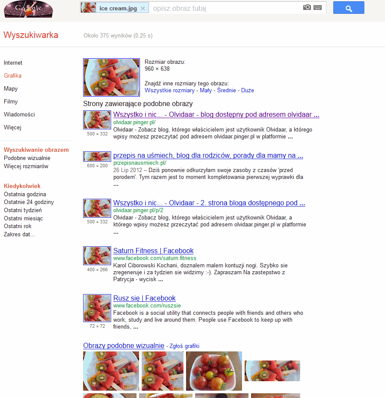Screen dimensions: 385x398
Task: Open the 'Saturn Fitness | Facebook' result
Action: click(x=153, y=251)
